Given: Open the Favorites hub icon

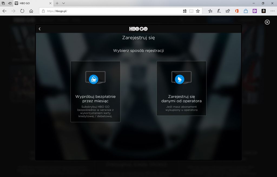Looking at the screenshot, I should (210, 11).
